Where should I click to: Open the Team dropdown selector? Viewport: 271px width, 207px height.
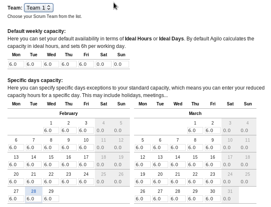39,7
